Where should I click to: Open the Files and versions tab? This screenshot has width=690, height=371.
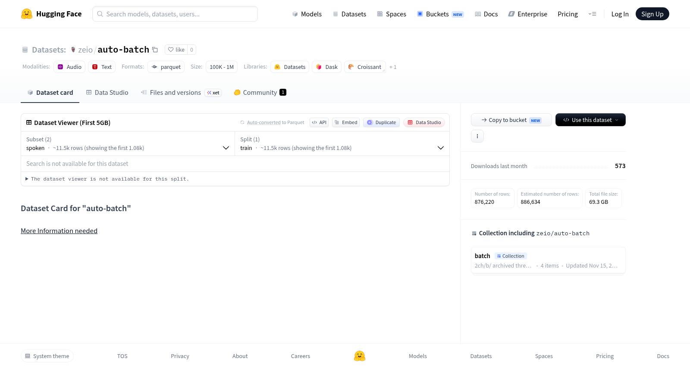point(181,93)
